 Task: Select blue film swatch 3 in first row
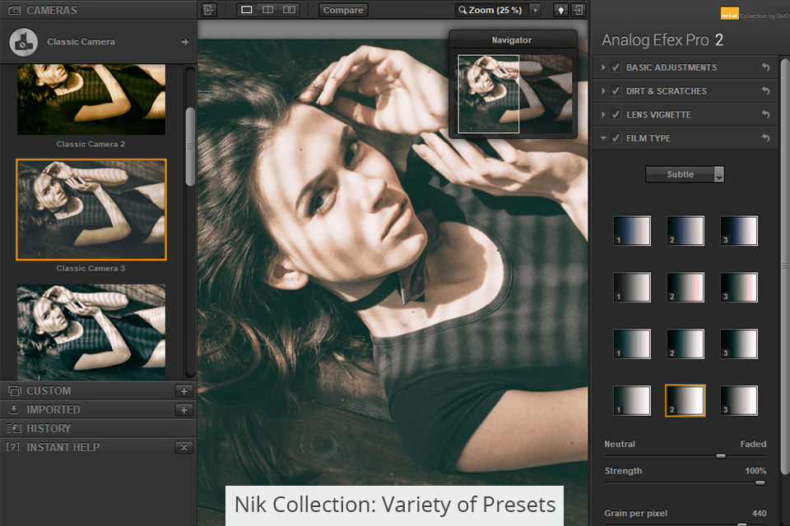pos(739,231)
